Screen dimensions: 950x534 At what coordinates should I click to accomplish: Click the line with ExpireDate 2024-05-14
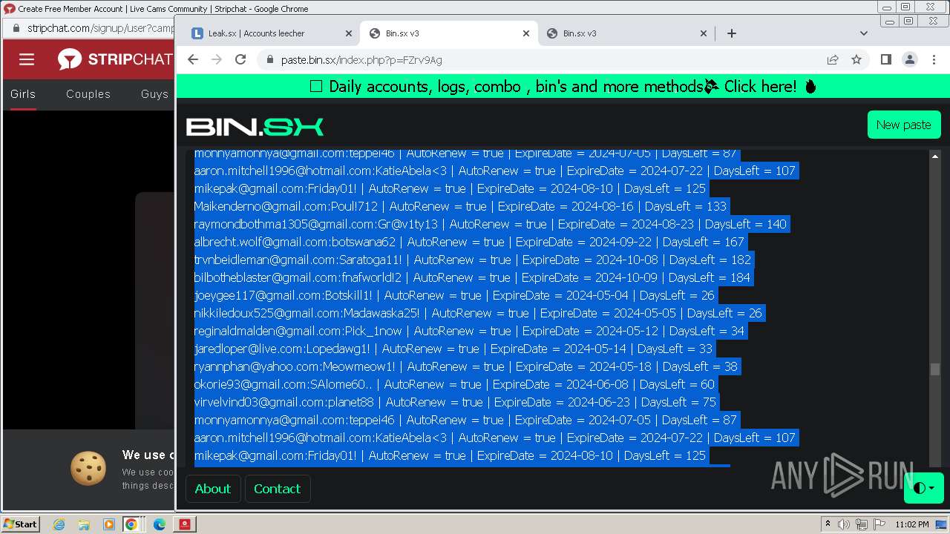[x=453, y=349]
